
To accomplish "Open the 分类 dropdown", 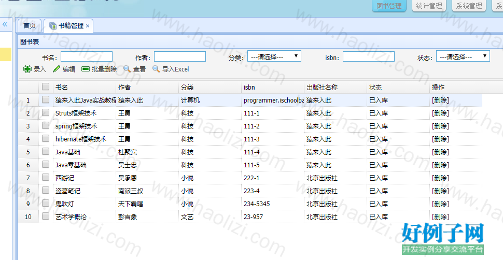I will point(274,56).
